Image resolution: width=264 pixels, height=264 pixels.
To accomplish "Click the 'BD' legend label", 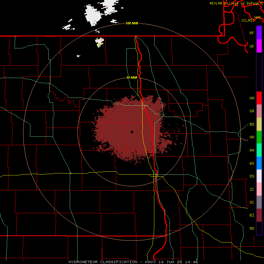I will point(252,124).
